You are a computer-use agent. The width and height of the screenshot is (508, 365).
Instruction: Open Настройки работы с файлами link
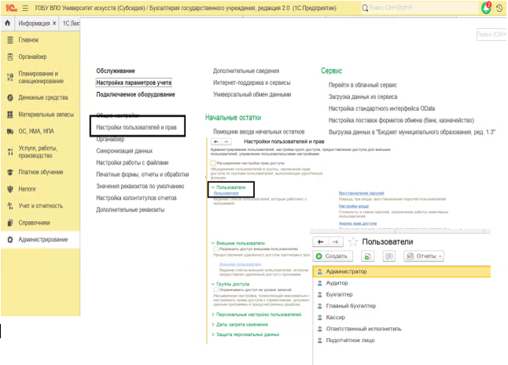click(x=132, y=162)
